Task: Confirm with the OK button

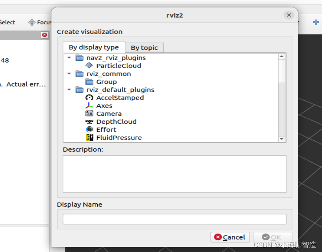Action: click(x=272, y=237)
